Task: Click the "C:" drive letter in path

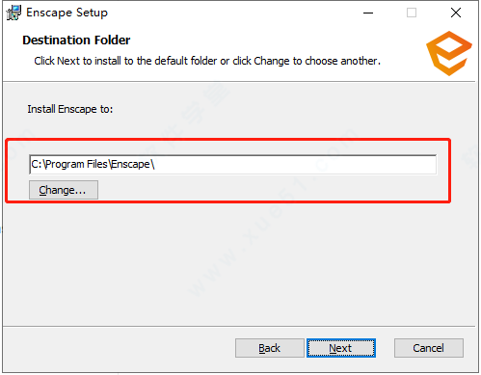Action: point(37,164)
